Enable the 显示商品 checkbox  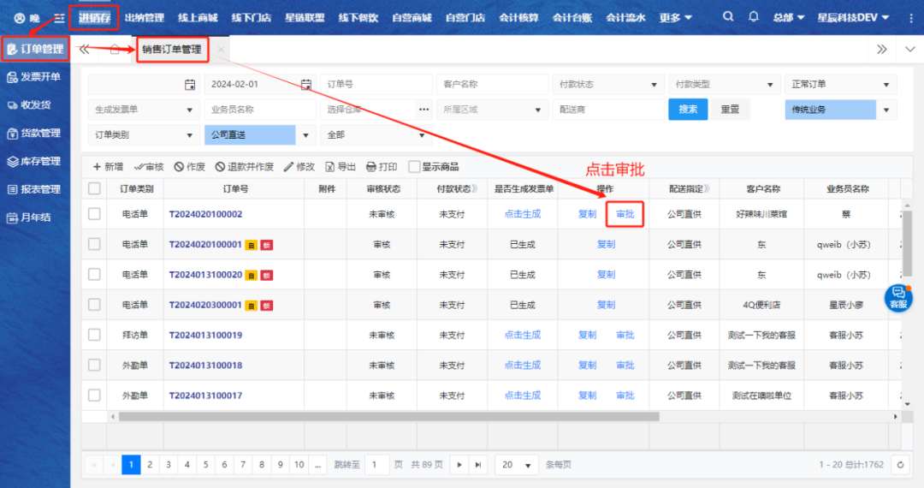[415, 167]
